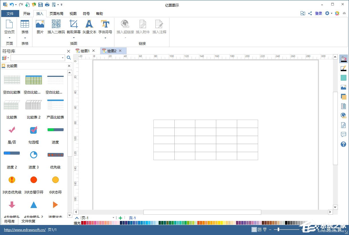
Task: Click the Print icon in quick access toolbar
Action: tap(47, 5)
